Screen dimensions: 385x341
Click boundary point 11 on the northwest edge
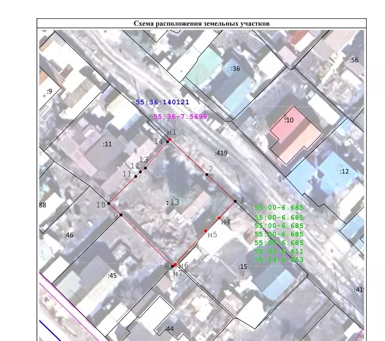tap(135, 176)
